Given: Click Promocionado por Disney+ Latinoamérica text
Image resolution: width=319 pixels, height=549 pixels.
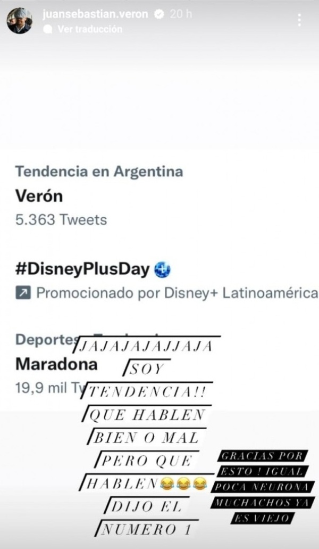Looking at the screenshot, I should click(177, 293).
